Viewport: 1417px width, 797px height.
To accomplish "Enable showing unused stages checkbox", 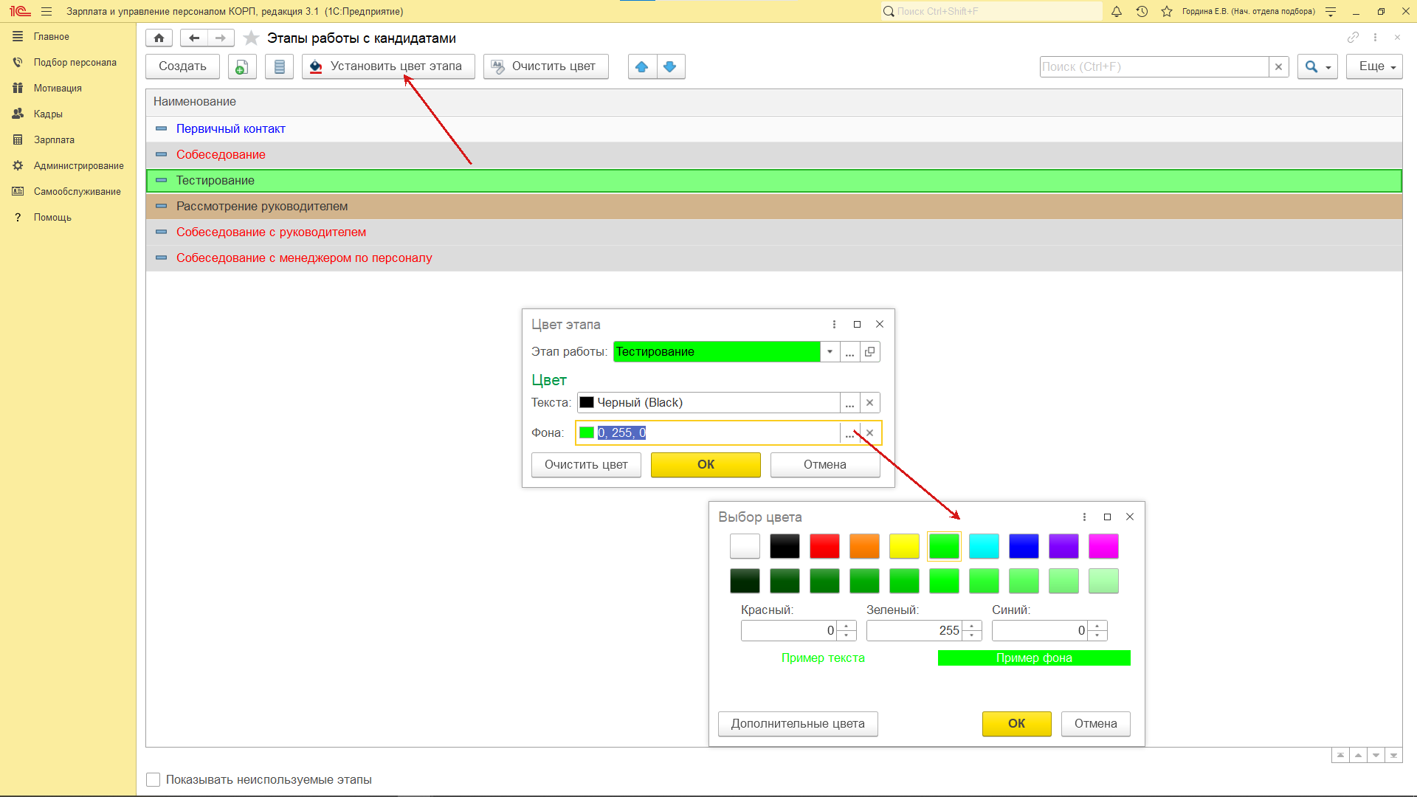I will 154,779.
